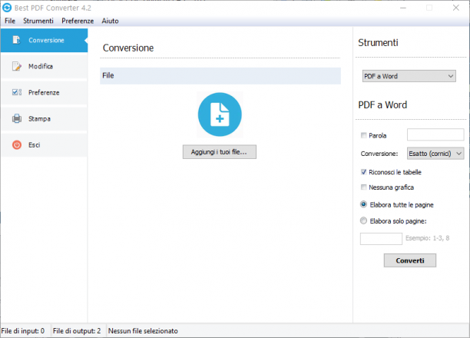Viewport: 470px width, 338px height.
Task: Select the Conversione sidebar tab
Action: 44,40
